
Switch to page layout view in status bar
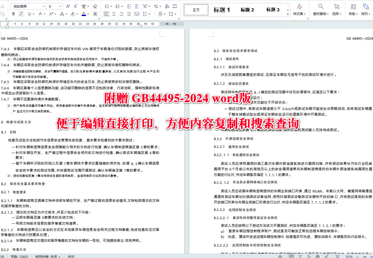291,256
